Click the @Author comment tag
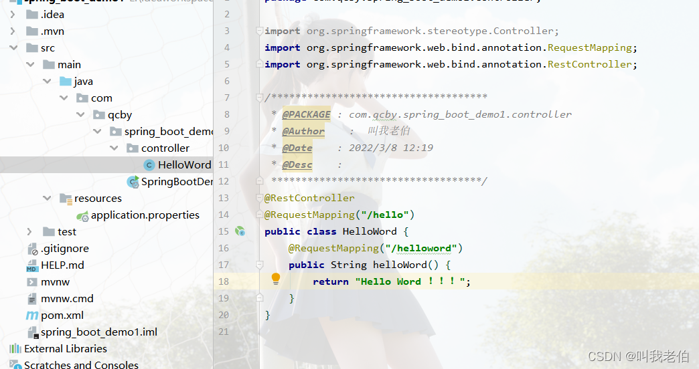The width and height of the screenshot is (699, 369). click(303, 131)
